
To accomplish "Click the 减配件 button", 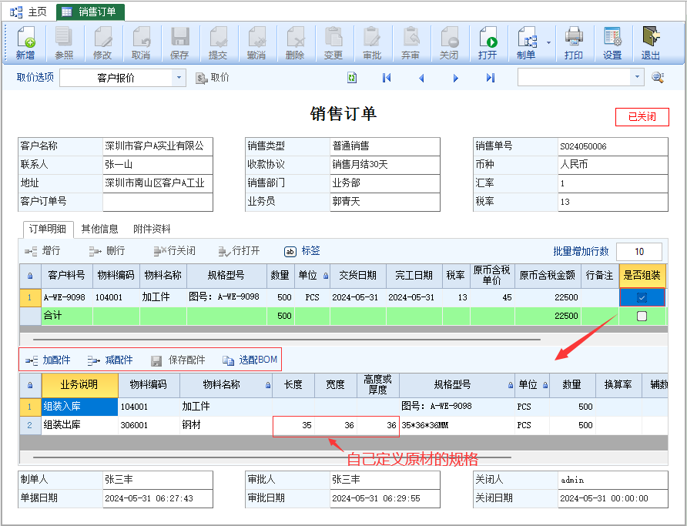I will [110, 360].
